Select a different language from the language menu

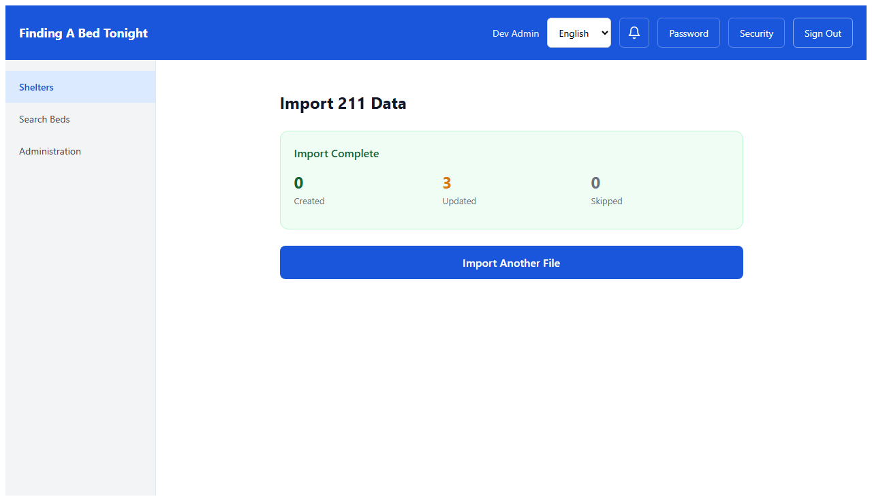[x=578, y=32]
